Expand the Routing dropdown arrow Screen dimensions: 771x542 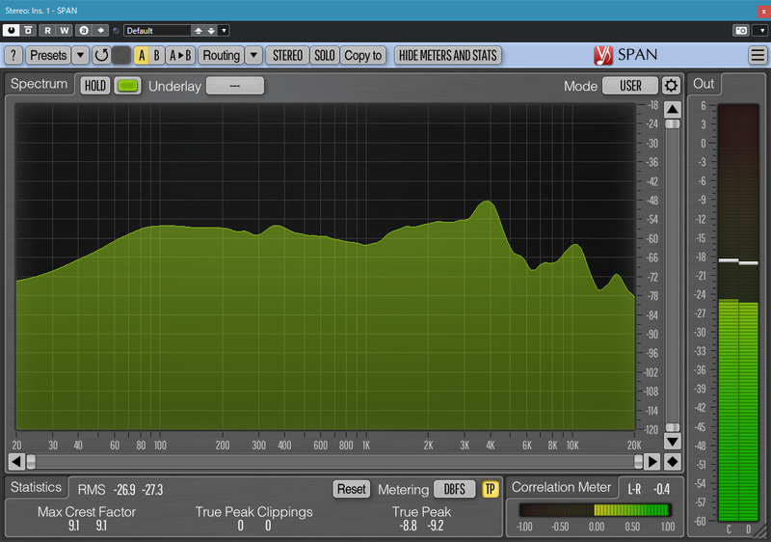point(253,55)
